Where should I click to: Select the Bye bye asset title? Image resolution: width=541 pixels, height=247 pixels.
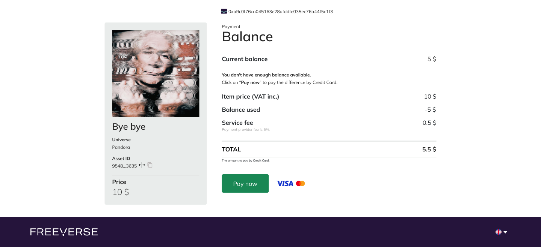(x=129, y=127)
